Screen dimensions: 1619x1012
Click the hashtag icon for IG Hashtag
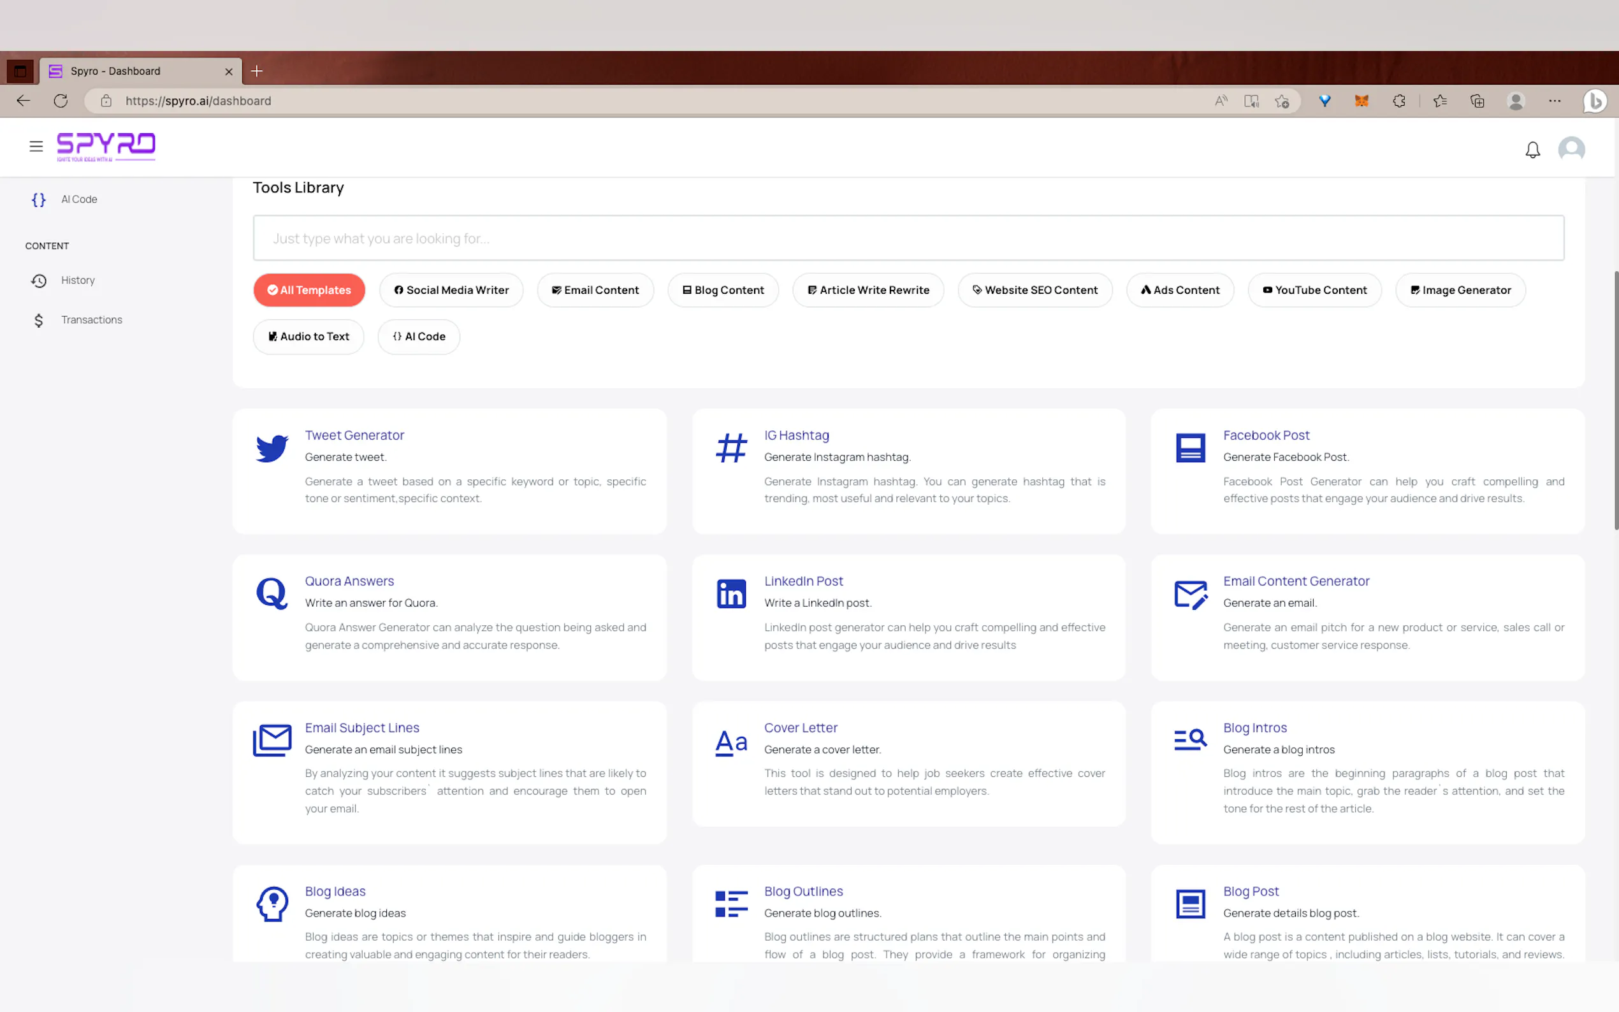click(x=731, y=448)
